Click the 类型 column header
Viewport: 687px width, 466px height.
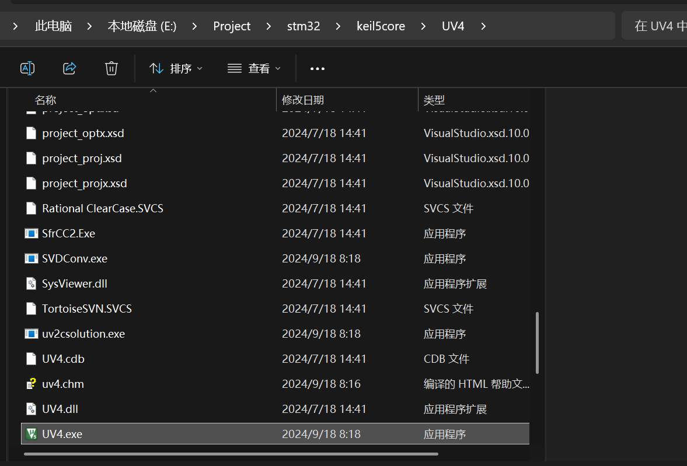click(434, 100)
